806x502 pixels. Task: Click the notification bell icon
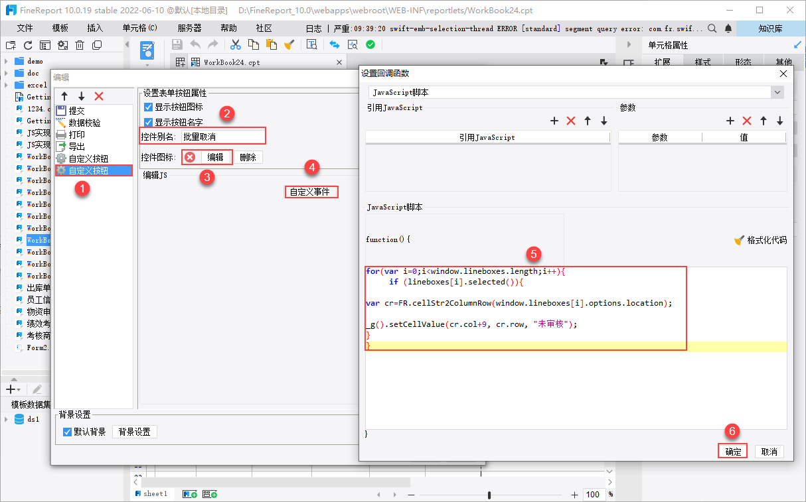(728, 29)
